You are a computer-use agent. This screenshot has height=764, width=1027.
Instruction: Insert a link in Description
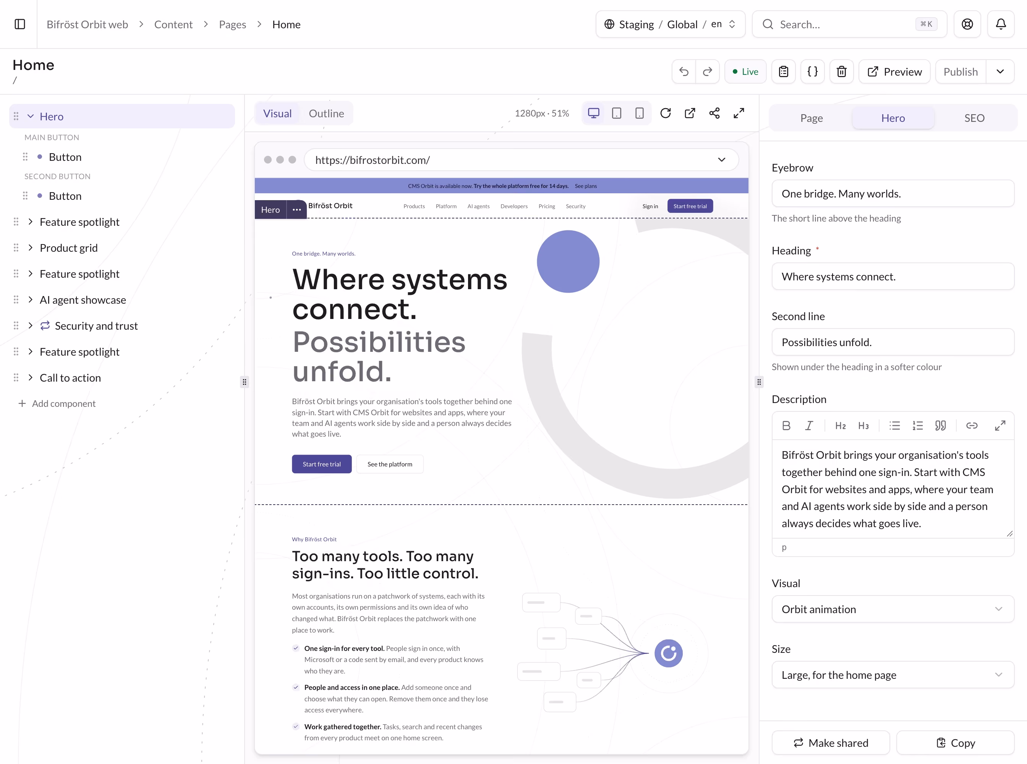coord(972,426)
